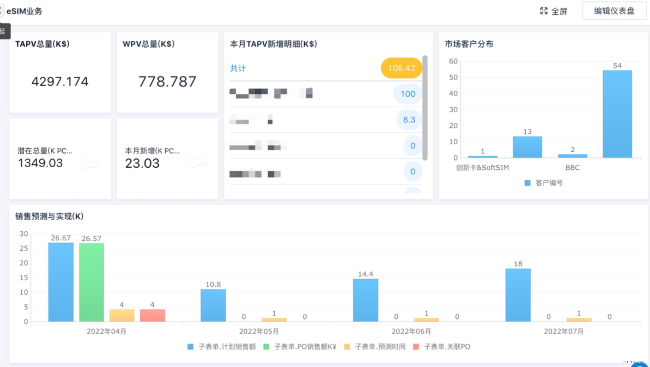Viewport: 650px width, 367px height.
Task: Click the TAPV总量(K$) card title
Action: coord(42,44)
